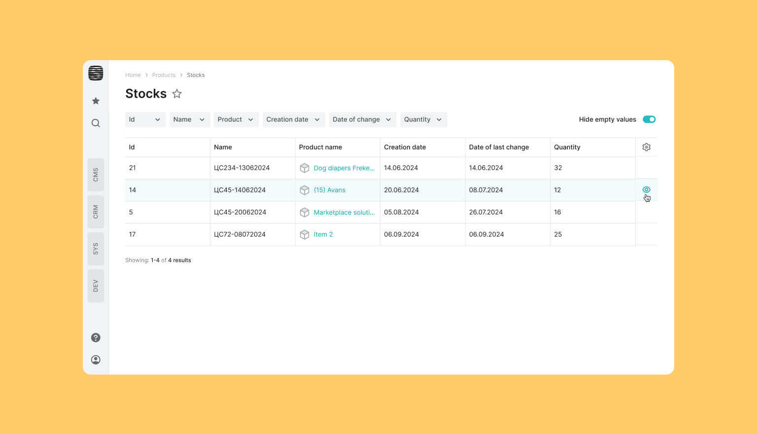757x434 pixels.
Task: Open the Product filter dropdown
Action: 236,119
